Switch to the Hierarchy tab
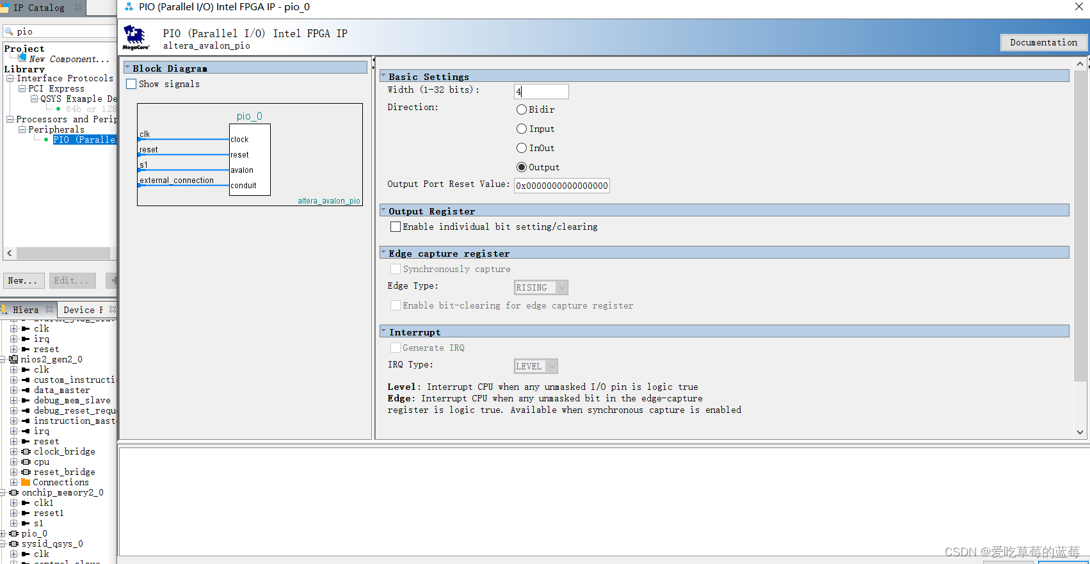The image size is (1090, 564). coord(26,310)
